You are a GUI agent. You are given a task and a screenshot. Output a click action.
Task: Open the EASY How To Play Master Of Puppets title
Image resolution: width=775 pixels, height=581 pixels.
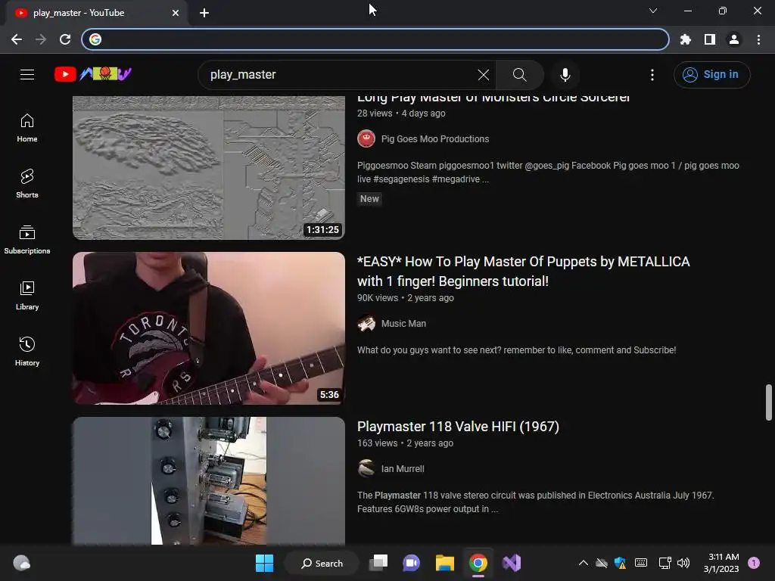tap(524, 272)
